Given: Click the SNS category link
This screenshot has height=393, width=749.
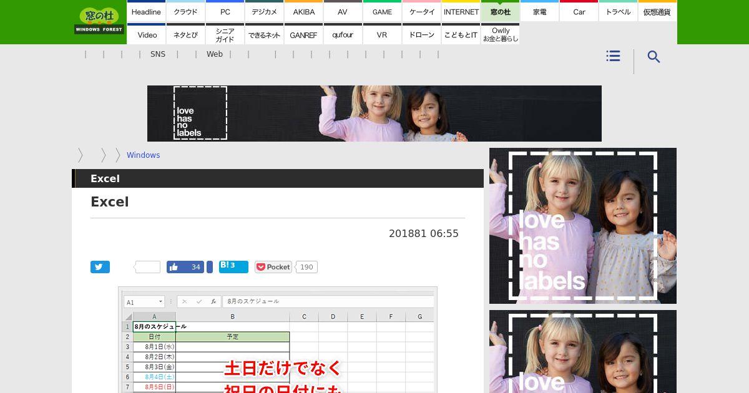Looking at the screenshot, I should click(x=158, y=54).
